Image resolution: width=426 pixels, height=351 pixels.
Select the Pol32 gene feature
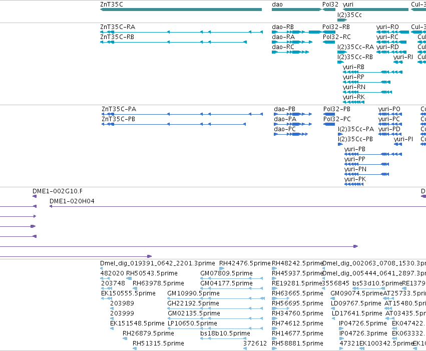click(x=329, y=10)
